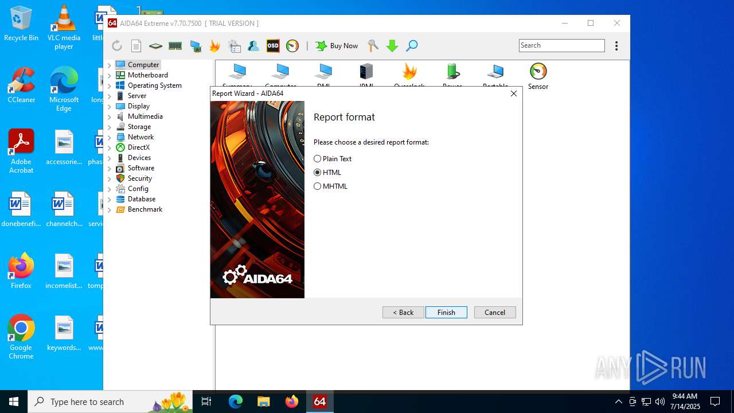Select Software in the tree
This screenshot has height=413, width=734.
(x=141, y=168)
